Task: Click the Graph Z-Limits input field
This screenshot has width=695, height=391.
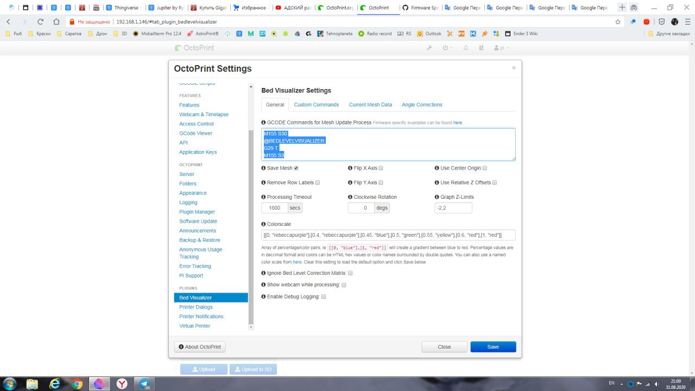Action: coord(453,208)
